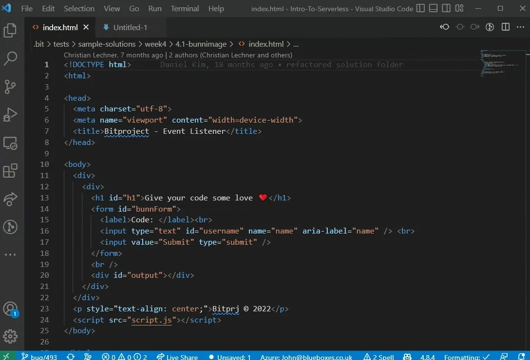The width and height of the screenshot is (530, 360).
Task: Toggle secondary side bar visibility
Action: (446, 8)
